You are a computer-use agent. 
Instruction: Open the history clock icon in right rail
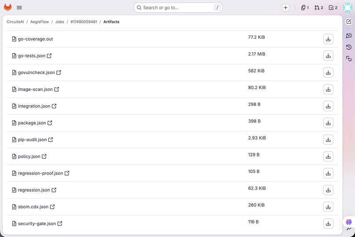click(349, 47)
